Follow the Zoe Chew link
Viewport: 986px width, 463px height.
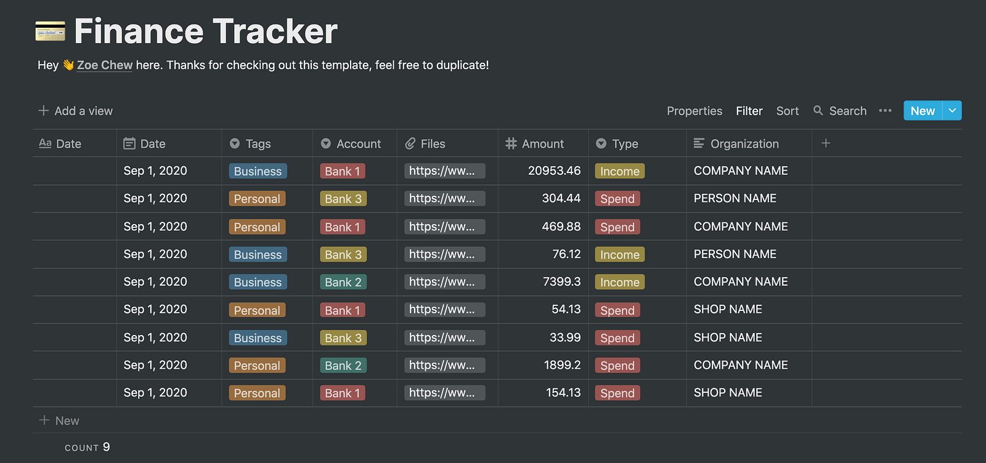104,65
